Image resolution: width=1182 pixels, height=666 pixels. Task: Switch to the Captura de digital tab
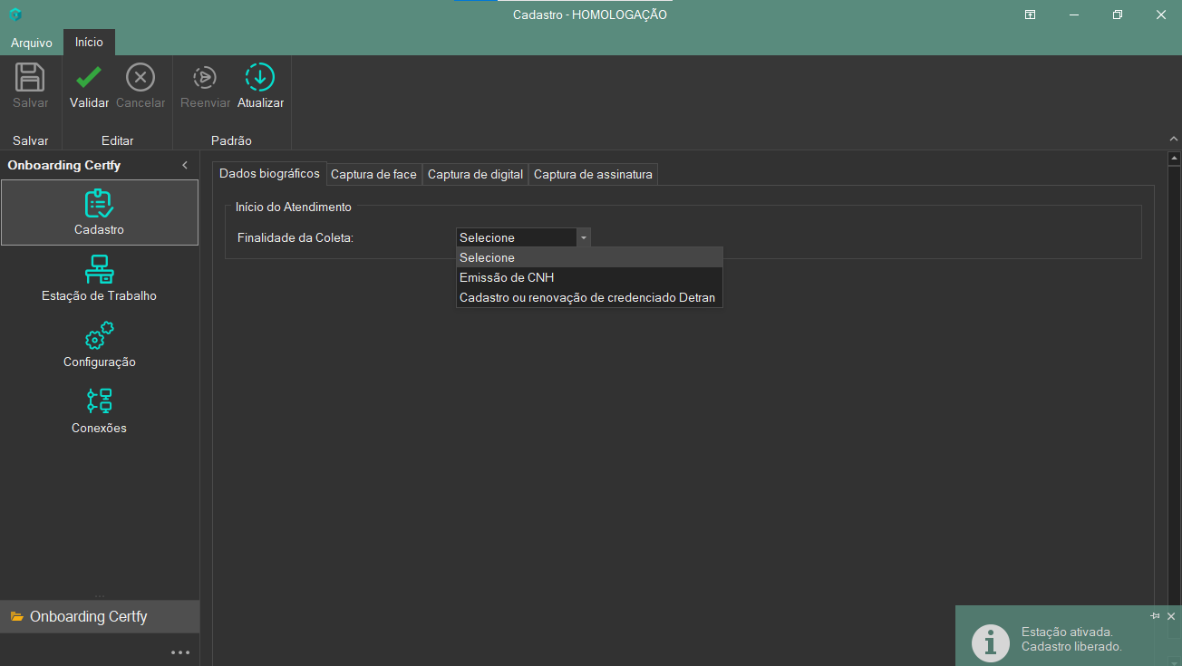[475, 174]
